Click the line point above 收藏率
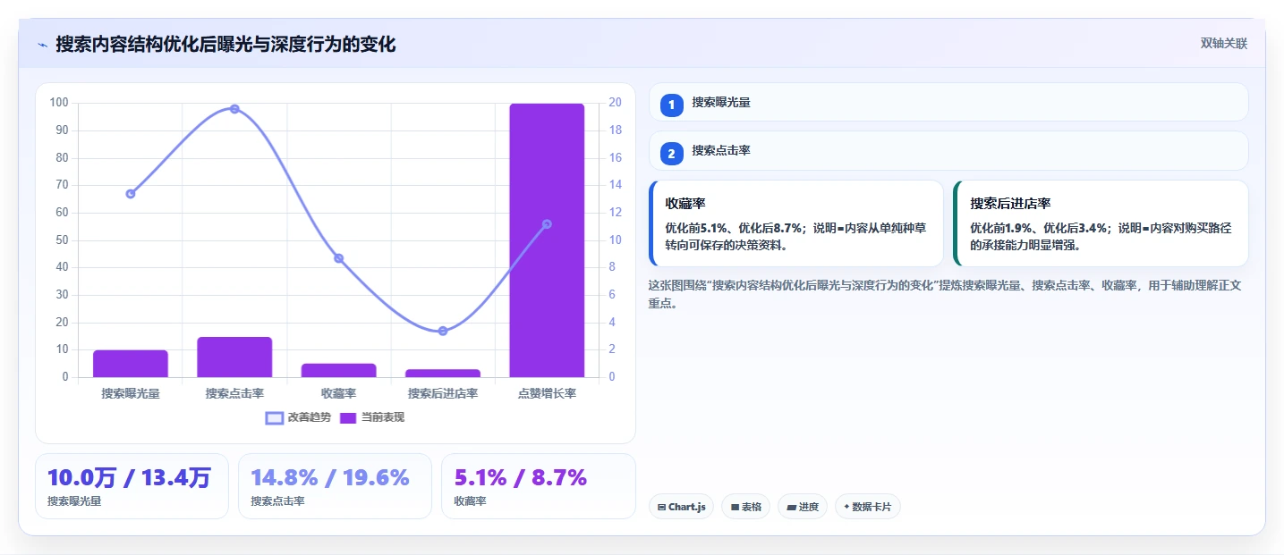This screenshot has height=555, width=1284. click(x=339, y=258)
